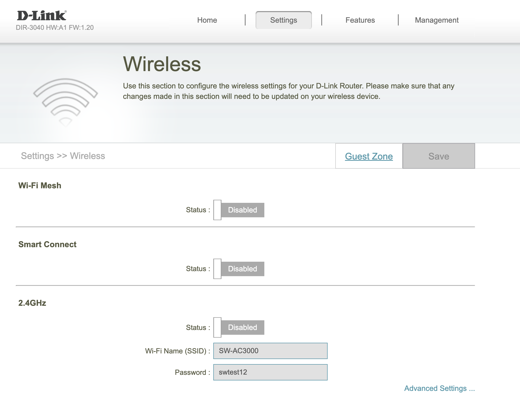Viewport: 520px width, 397px height.
Task: Switch to the Settings tab
Action: [283, 20]
